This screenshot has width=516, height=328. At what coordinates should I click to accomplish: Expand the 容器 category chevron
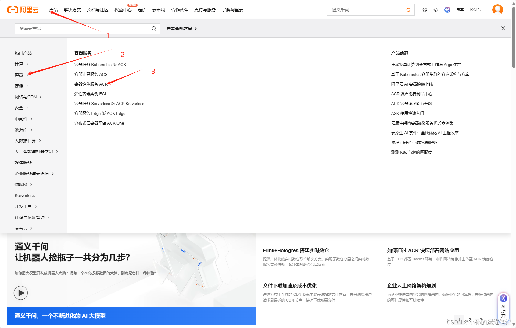27,75
